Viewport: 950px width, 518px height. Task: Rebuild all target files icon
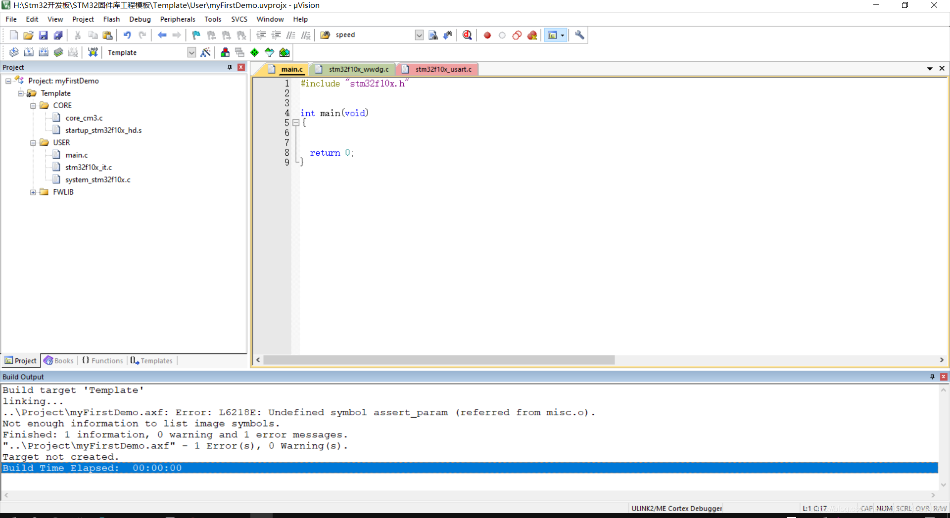(44, 52)
